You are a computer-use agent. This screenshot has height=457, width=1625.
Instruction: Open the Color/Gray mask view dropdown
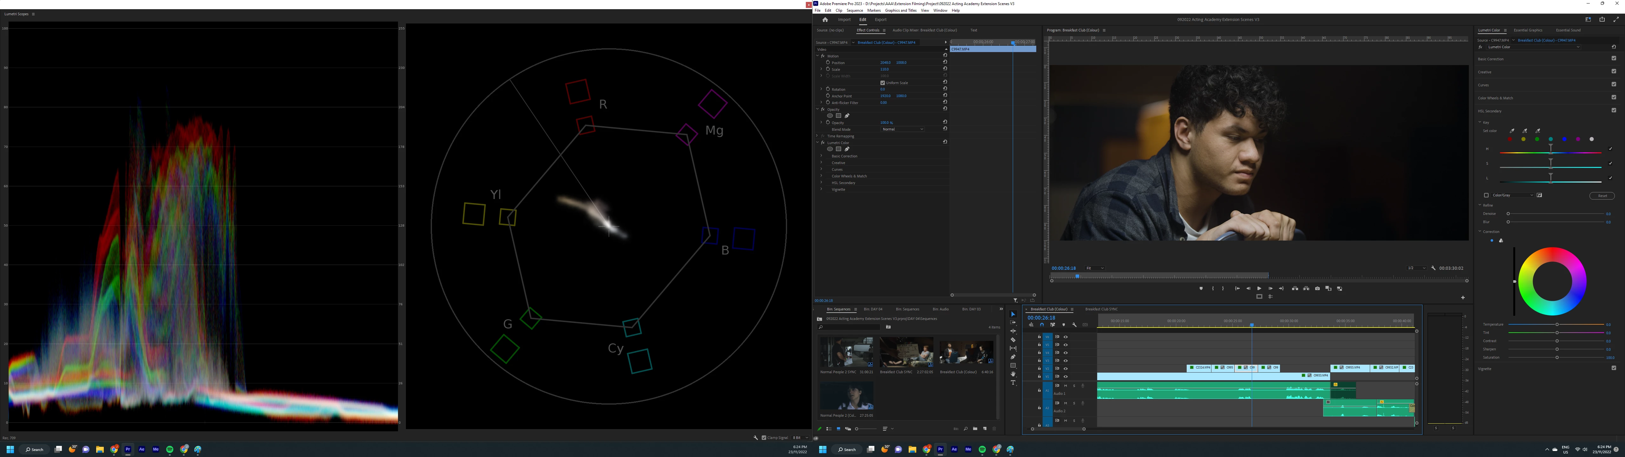click(x=1513, y=195)
